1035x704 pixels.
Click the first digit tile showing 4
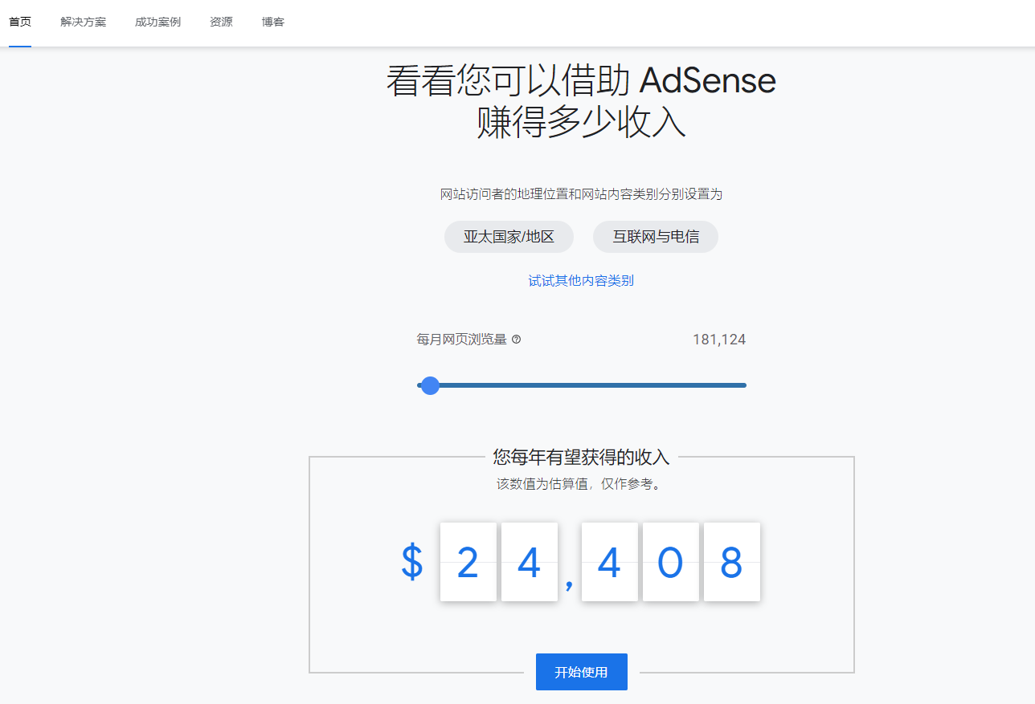529,562
